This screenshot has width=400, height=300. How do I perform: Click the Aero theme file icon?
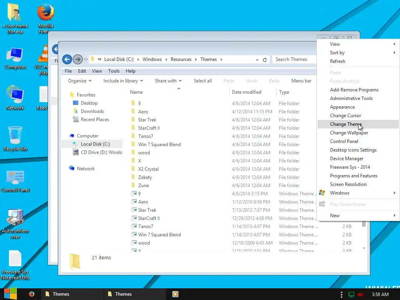[134, 202]
